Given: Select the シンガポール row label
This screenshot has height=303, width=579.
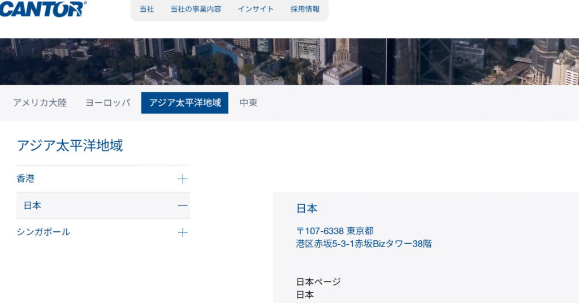Looking at the screenshot, I should click(43, 232).
